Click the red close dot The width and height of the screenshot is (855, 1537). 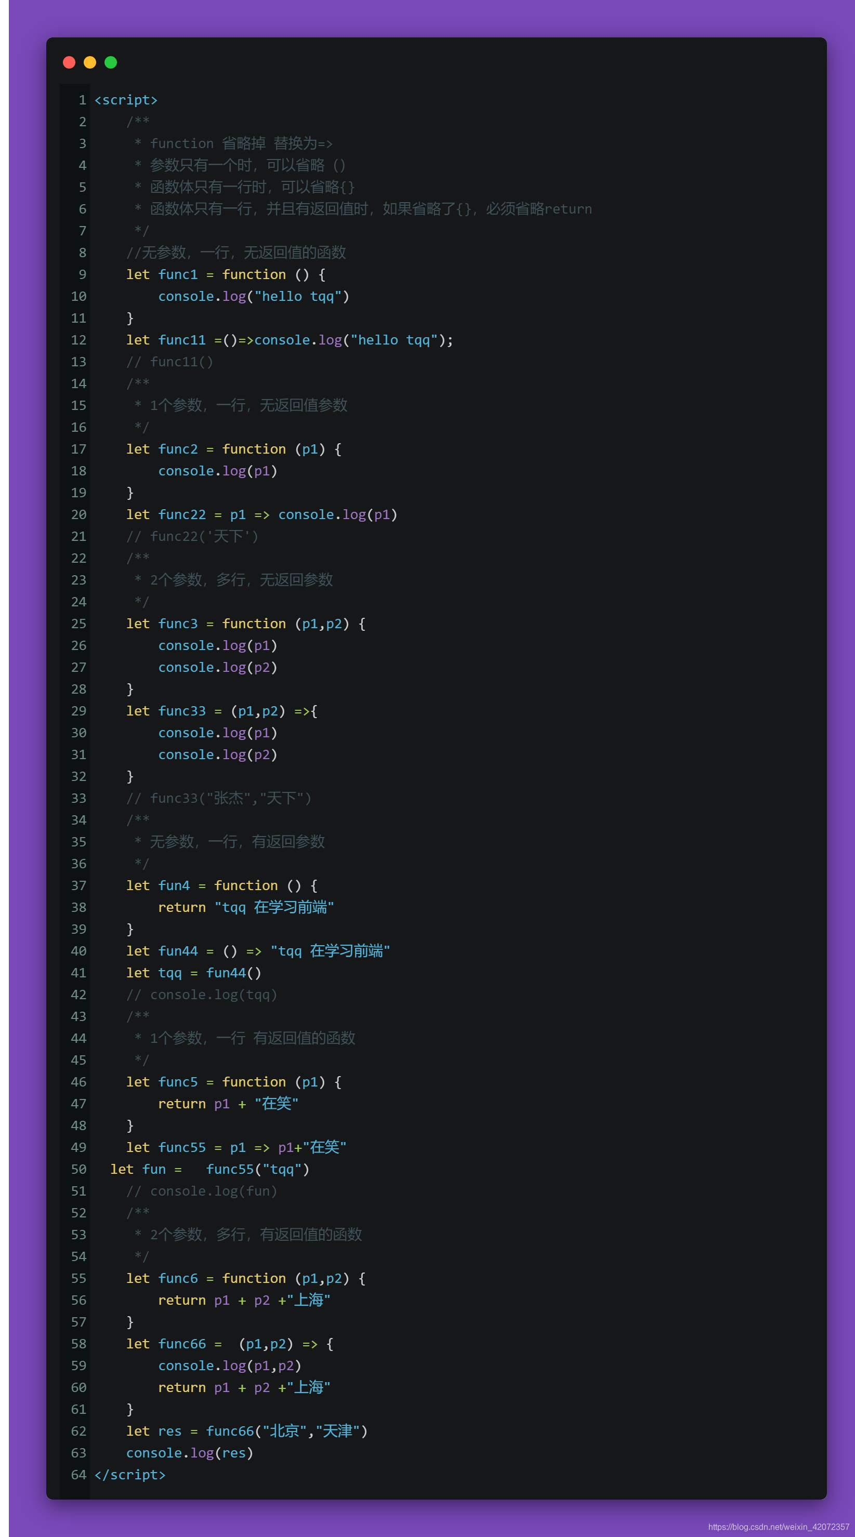[69, 63]
